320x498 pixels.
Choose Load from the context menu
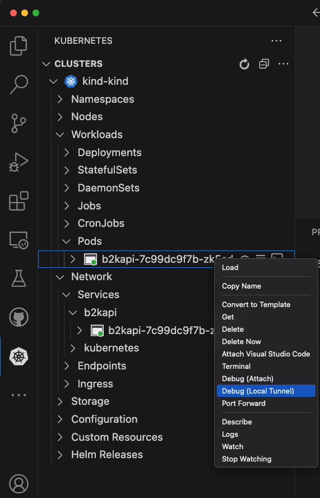coord(266,267)
